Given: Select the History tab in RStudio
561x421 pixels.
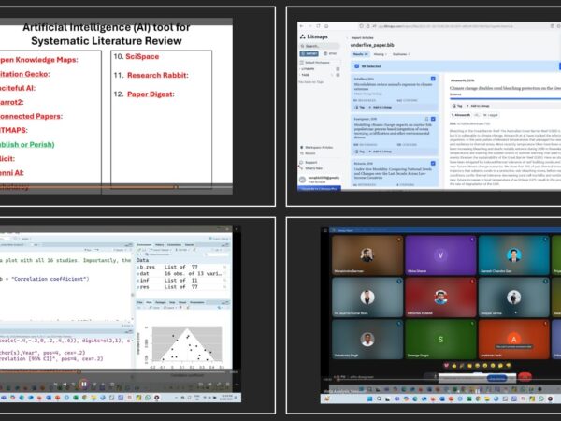Looking at the screenshot, I should 160,244.
